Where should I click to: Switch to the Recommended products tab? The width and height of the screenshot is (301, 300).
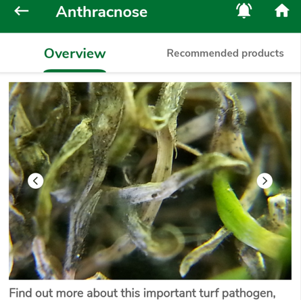pos(225,53)
